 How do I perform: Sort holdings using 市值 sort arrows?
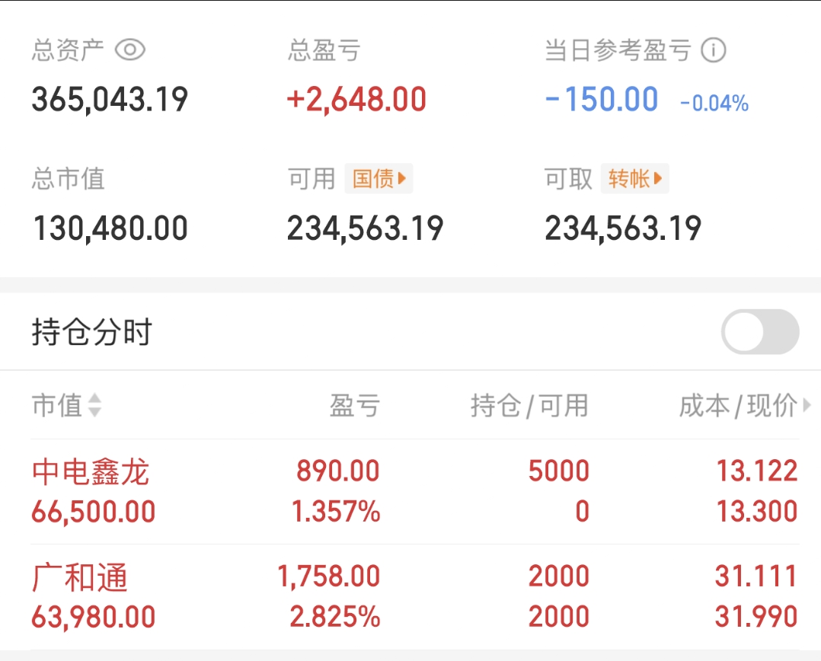94,406
